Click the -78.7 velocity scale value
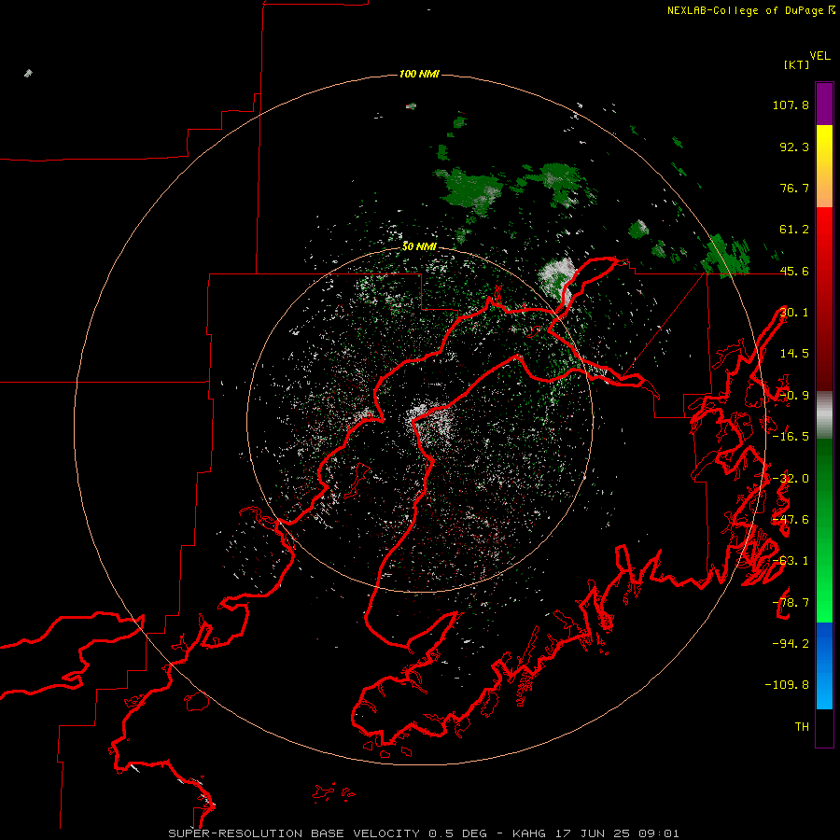The image size is (840, 840). coord(791,603)
